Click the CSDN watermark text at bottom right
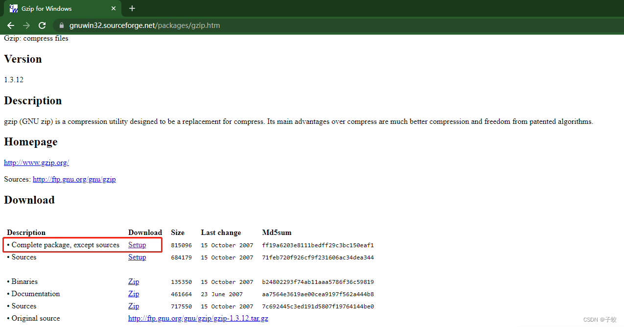Screen dimensions: 624x327 tap(600, 319)
